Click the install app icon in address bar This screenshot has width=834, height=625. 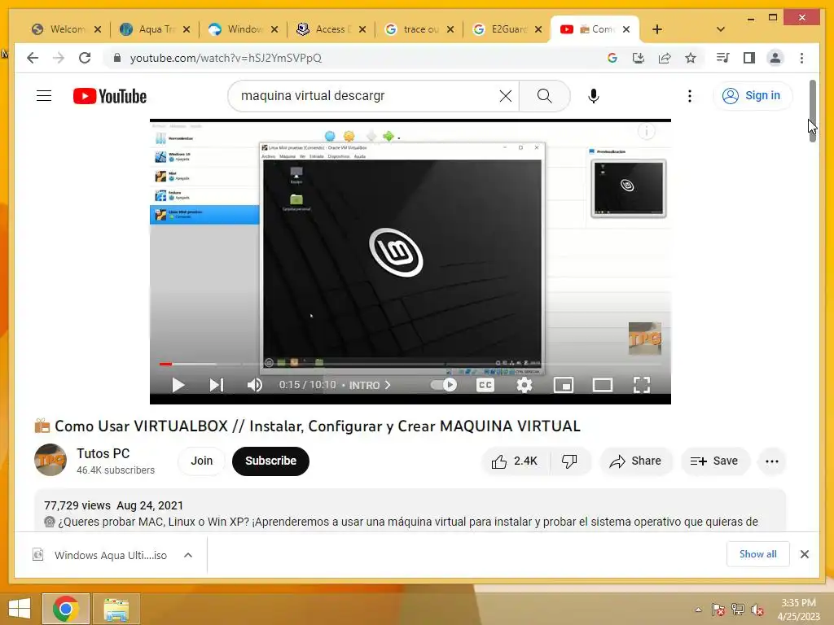pyautogui.click(x=639, y=58)
